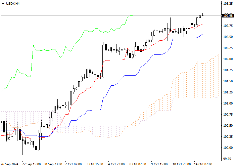Click the 9 Oct 15:00 time label

(x=159, y=164)
